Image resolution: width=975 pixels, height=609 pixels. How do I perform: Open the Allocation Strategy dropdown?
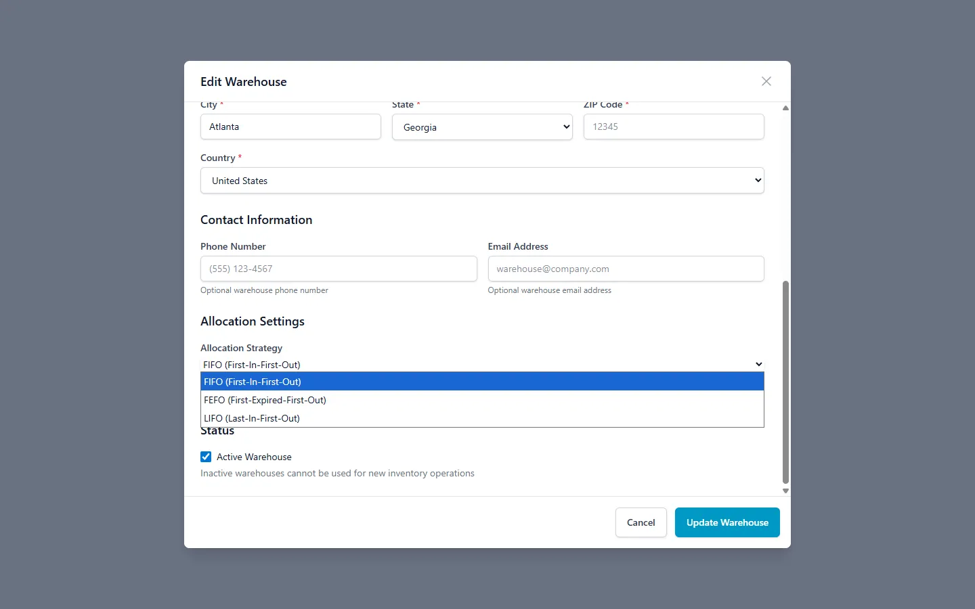[x=481, y=364]
